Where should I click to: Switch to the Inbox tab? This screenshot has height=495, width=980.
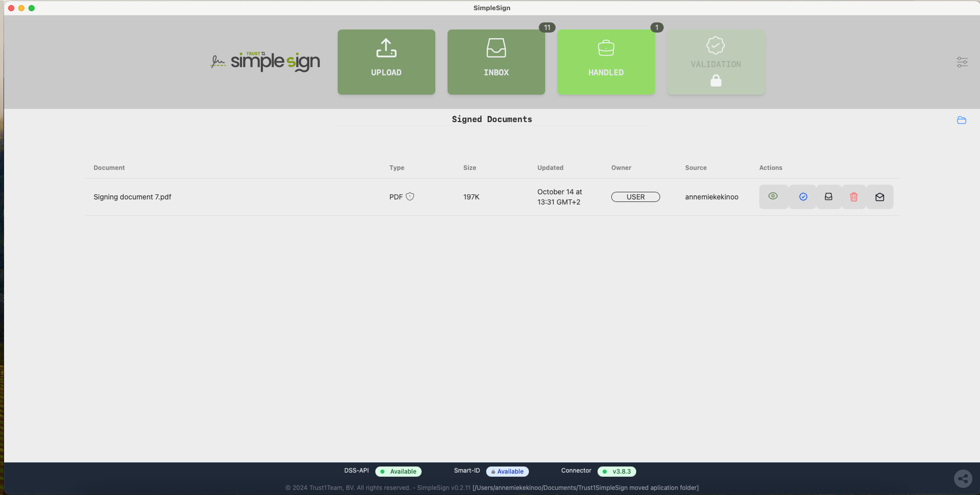click(x=496, y=62)
